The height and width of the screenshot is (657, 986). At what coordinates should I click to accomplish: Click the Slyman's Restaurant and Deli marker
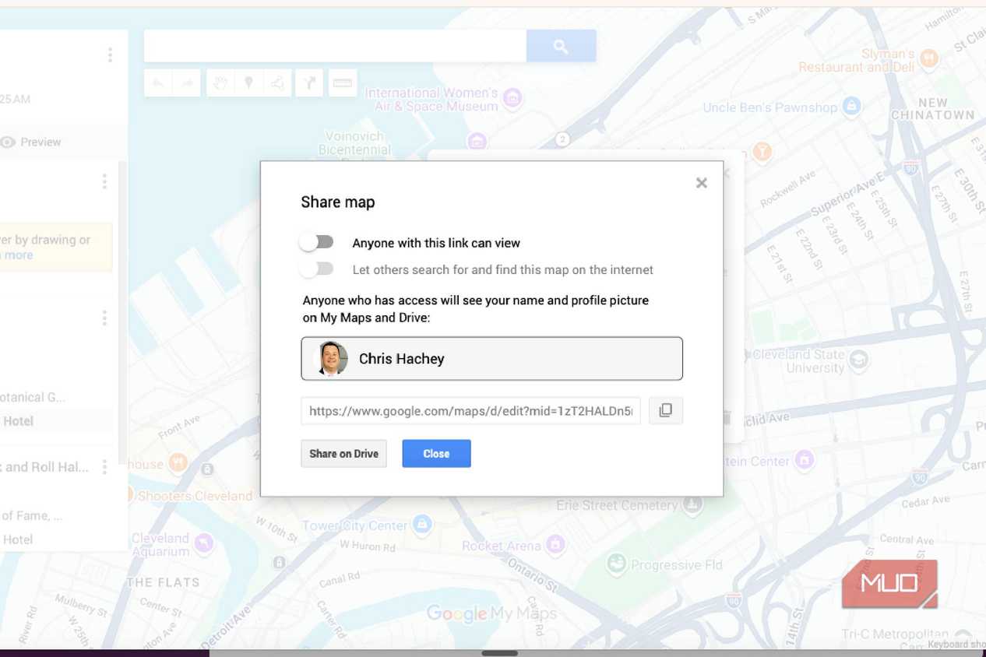928,57
